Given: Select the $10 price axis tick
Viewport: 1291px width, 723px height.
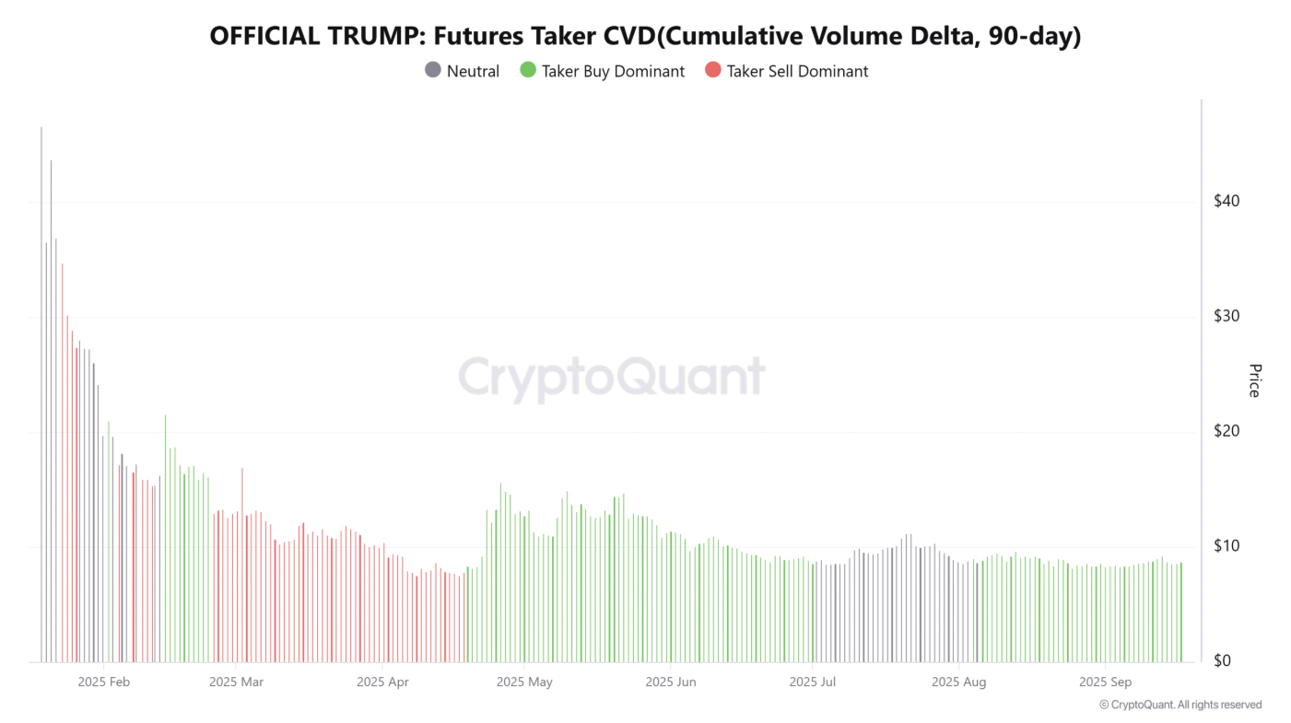Looking at the screenshot, I should [x=1226, y=546].
